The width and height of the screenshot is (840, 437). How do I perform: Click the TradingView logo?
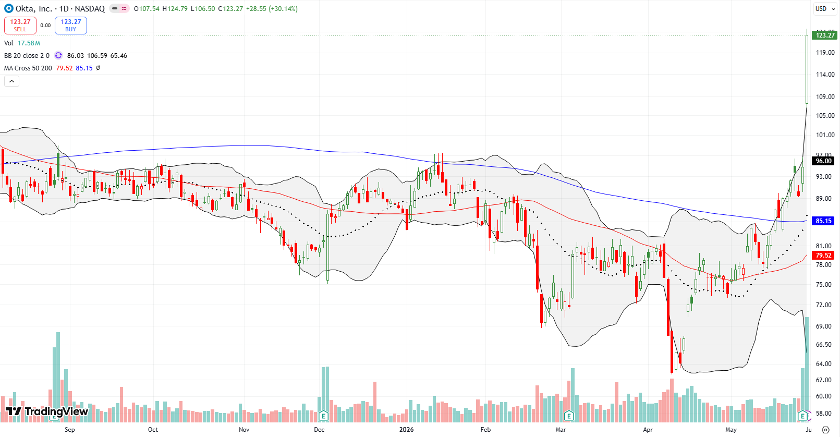47,411
